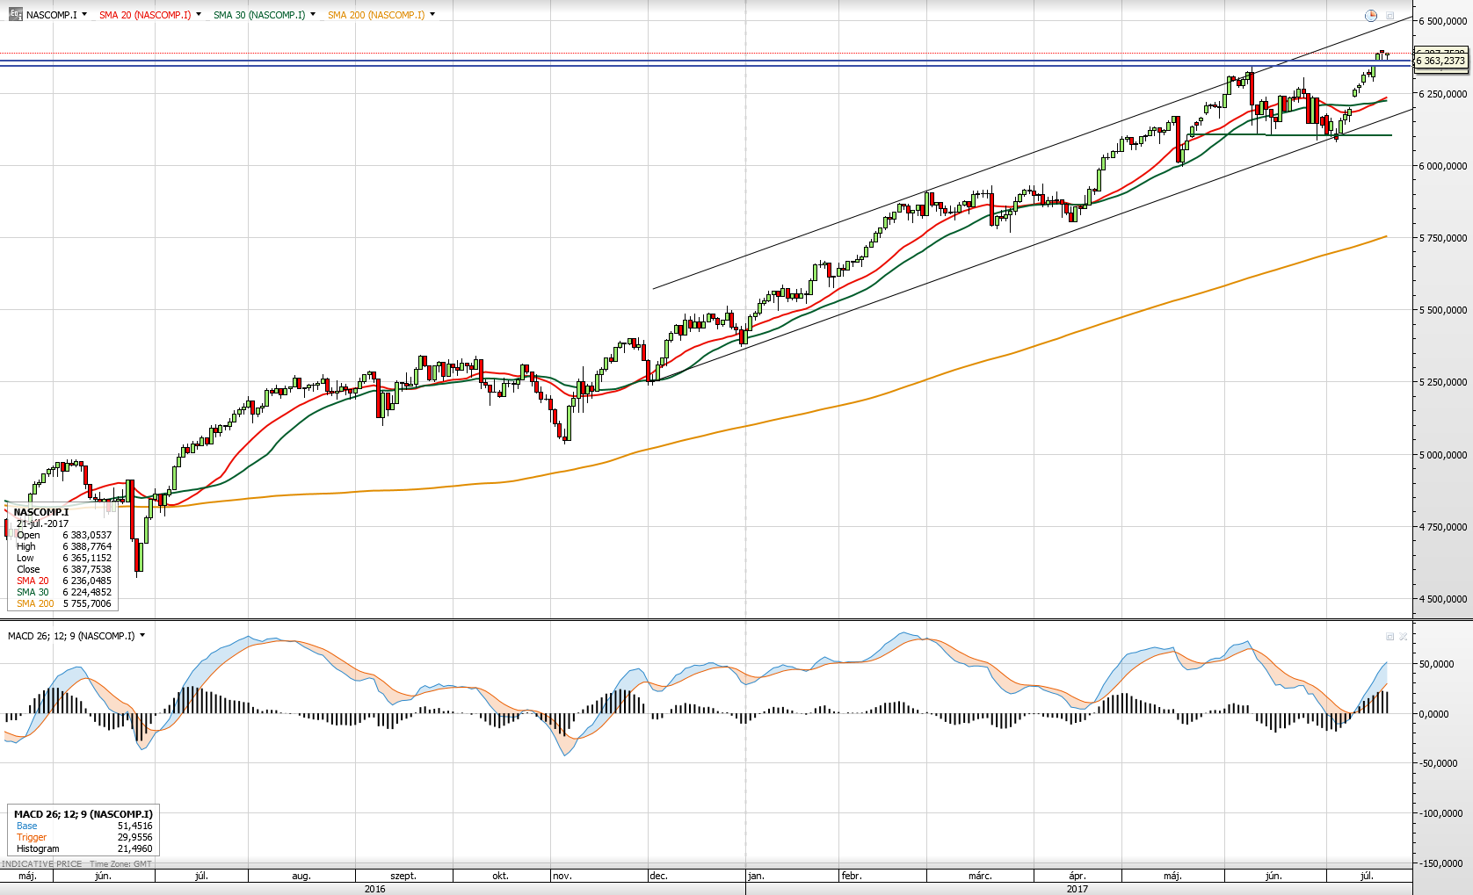This screenshot has height=895, width=1473.
Task: Click the 'SMA 20 6 236,0485' row in data box
Action: coord(64,581)
